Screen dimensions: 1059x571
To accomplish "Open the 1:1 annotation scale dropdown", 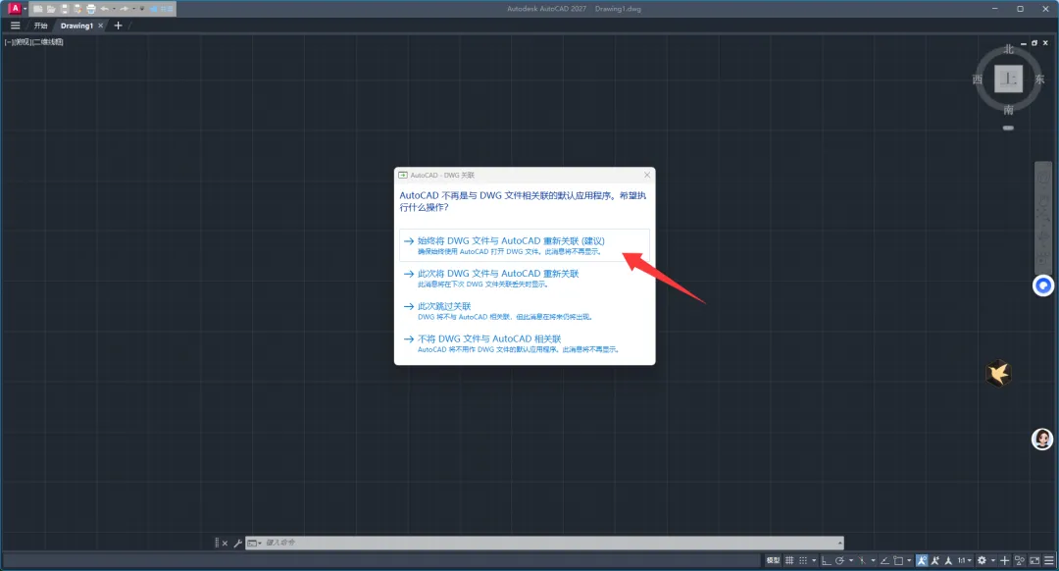I will (965, 560).
